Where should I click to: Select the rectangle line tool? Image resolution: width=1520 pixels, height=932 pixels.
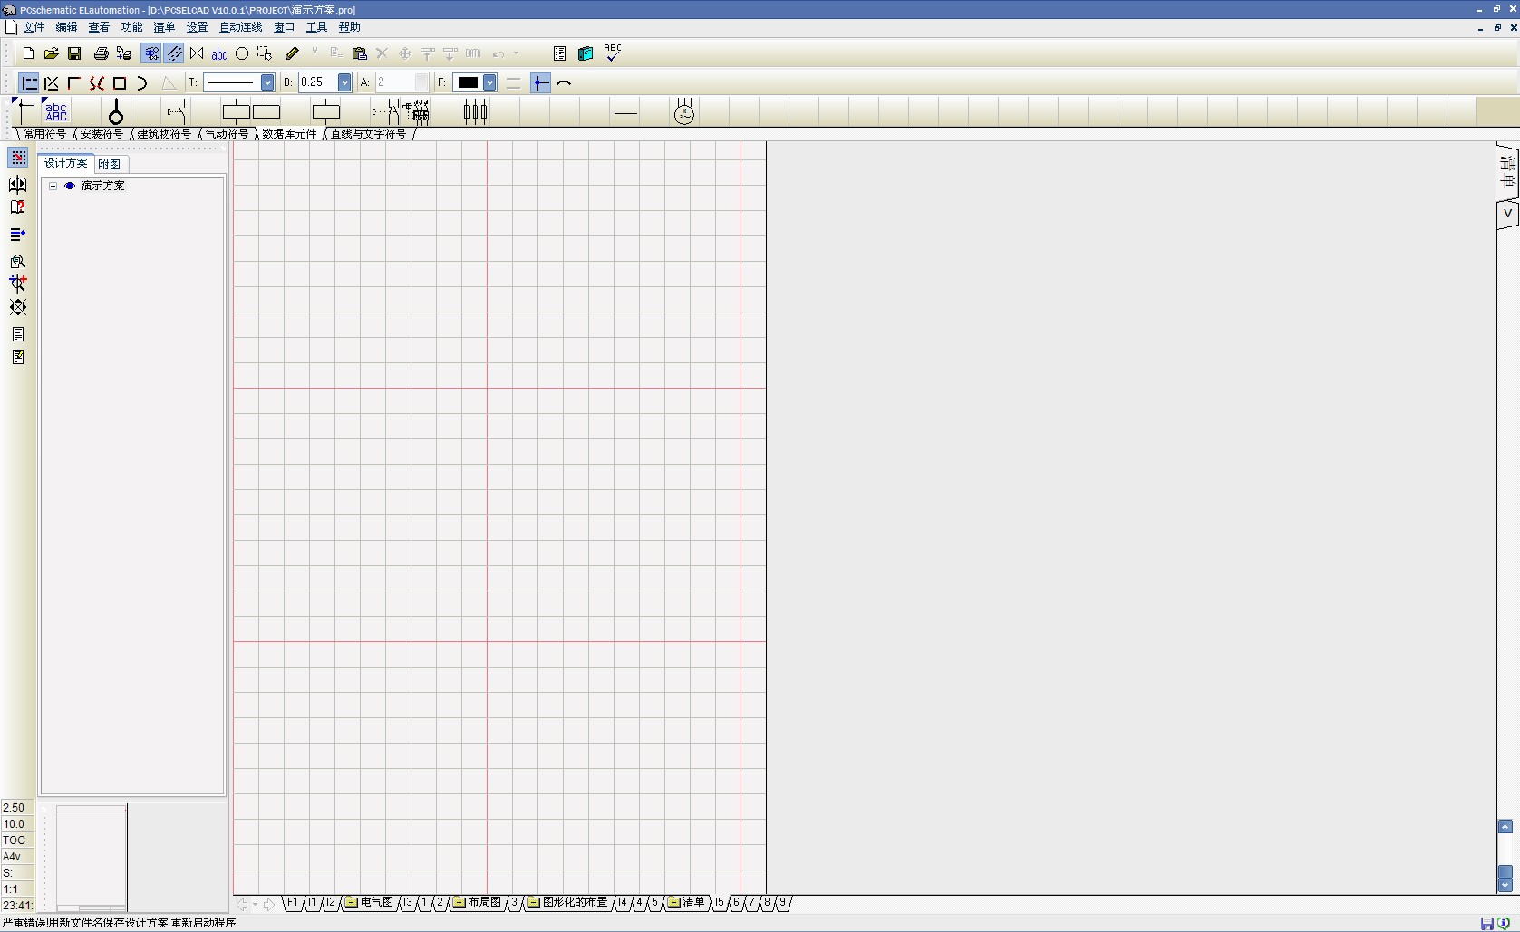pyautogui.click(x=120, y=83)
